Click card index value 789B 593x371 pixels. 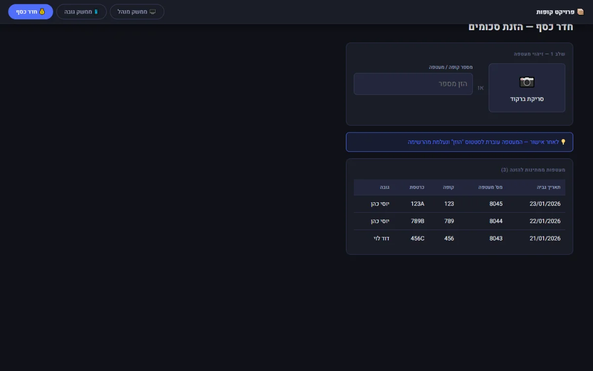click(418, 221)
